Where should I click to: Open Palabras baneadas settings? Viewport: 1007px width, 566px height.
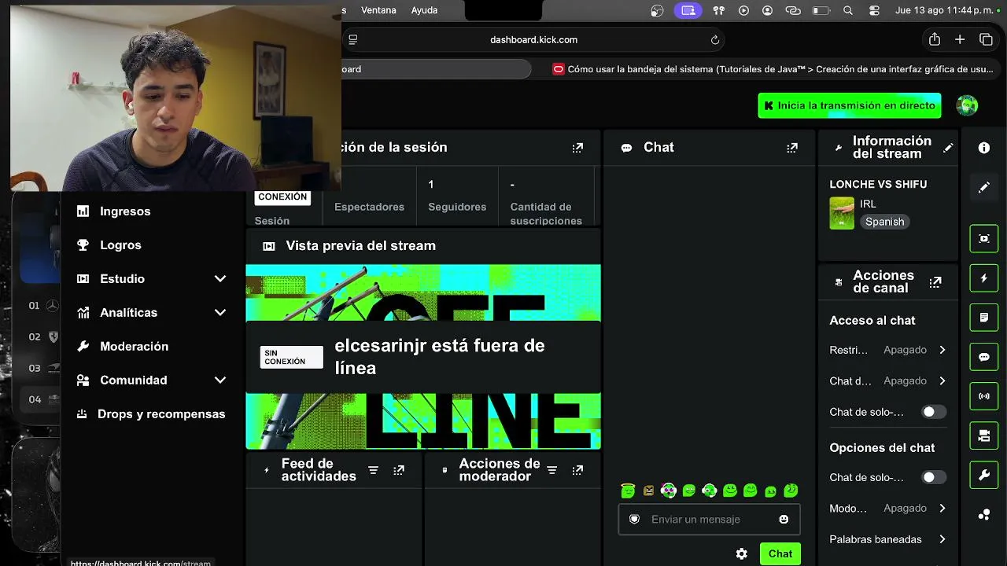pyautogui.click(x=887, y=540)
